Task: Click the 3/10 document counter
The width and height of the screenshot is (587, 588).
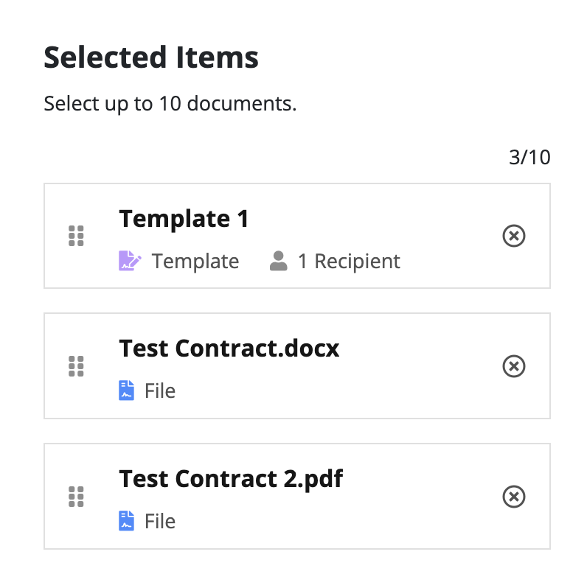Action: tap(529, 157)
